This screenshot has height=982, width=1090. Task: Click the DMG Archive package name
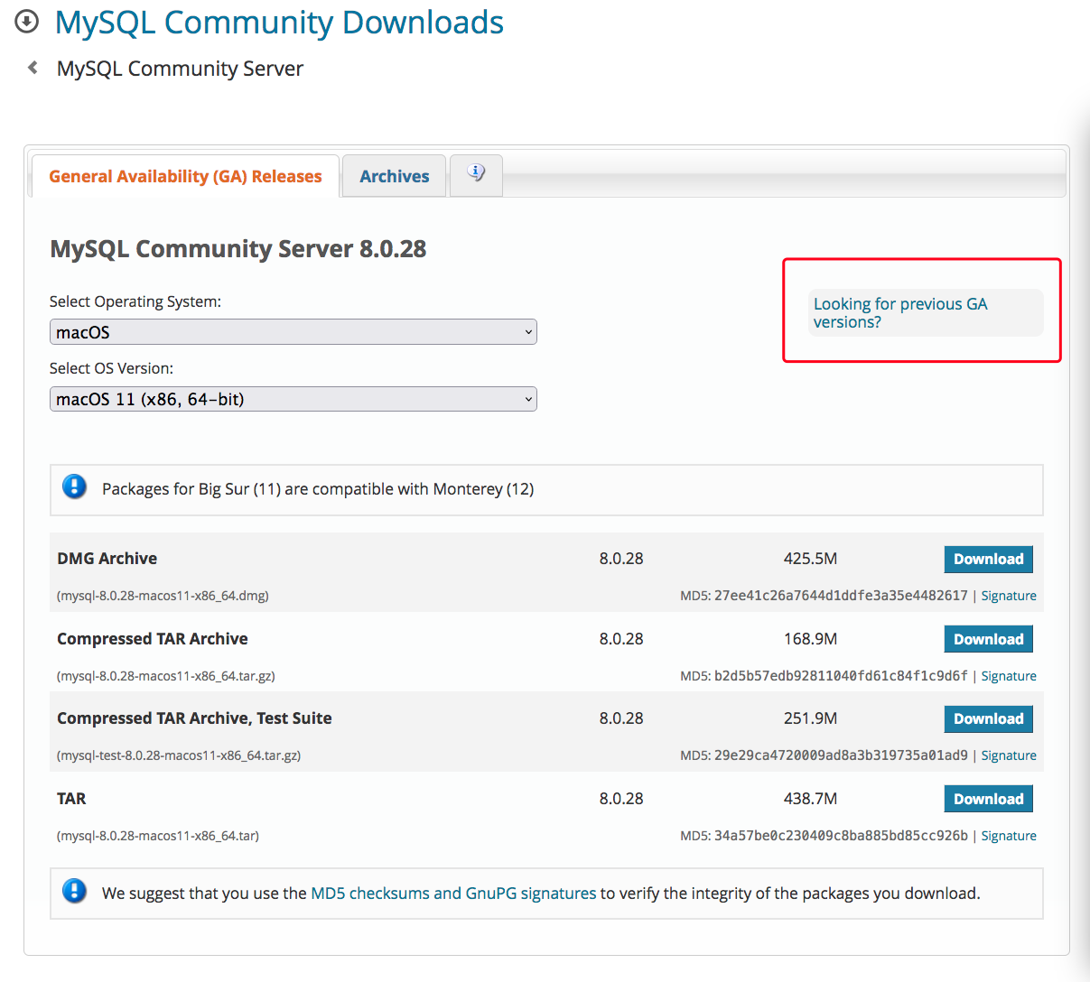107,559
